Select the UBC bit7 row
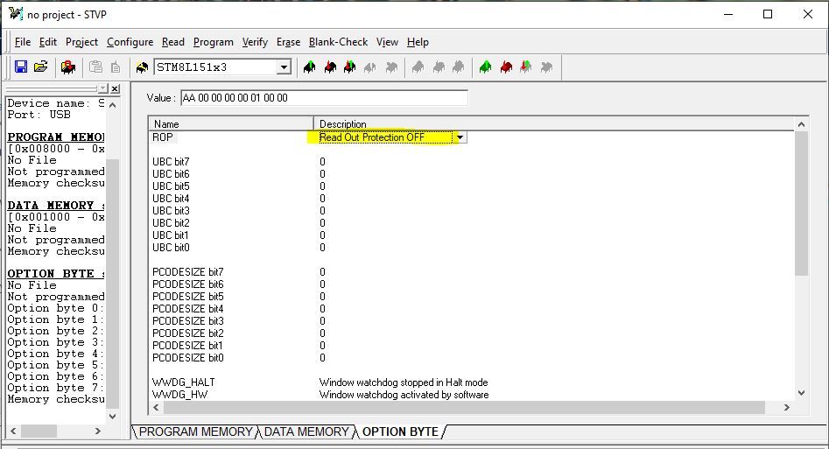 [171, 162]
